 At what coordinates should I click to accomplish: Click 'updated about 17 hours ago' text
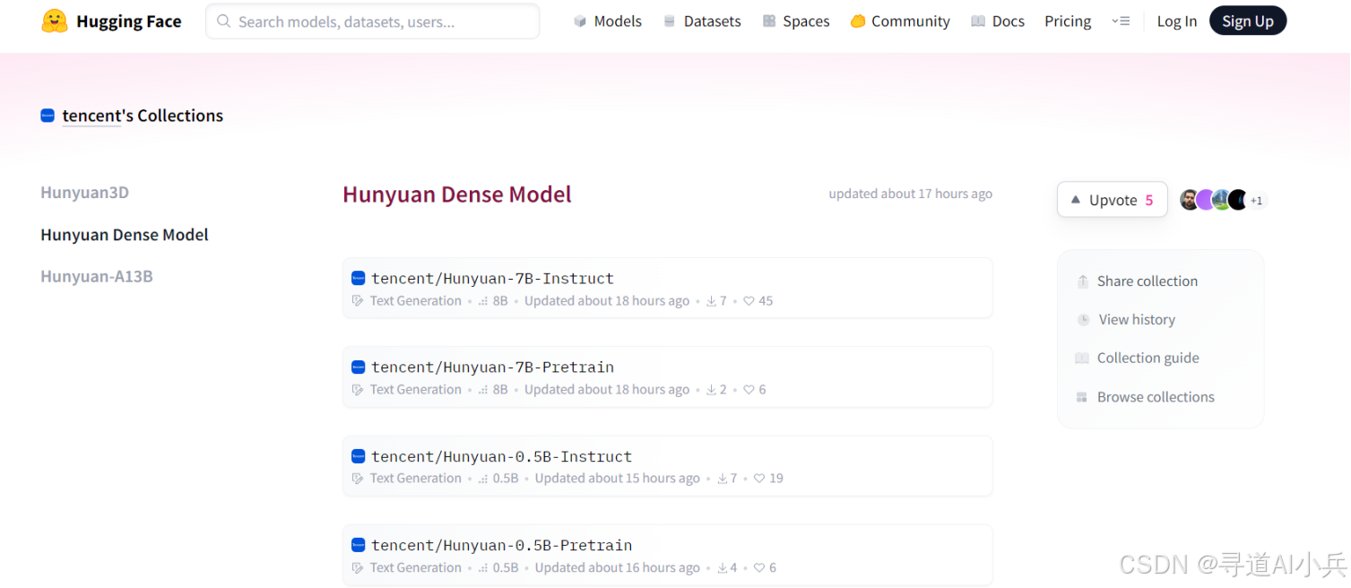(911, 194)
